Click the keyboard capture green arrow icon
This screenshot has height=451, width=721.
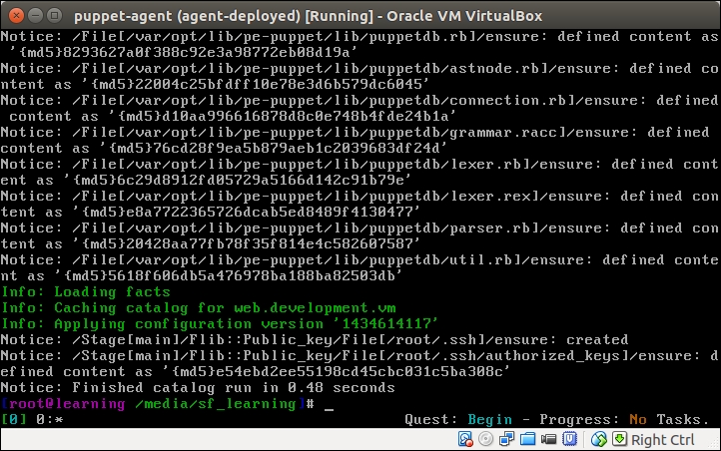click(x=617, y=439)
